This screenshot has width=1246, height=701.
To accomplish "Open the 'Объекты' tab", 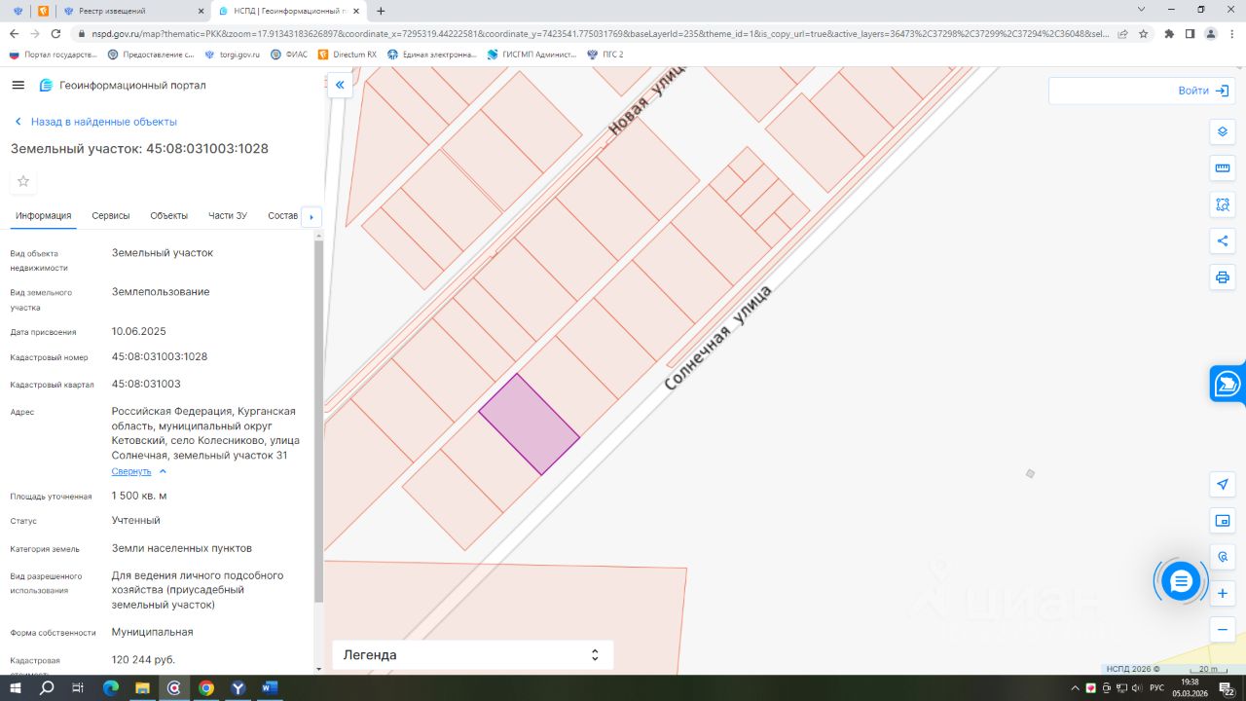I will pos(169,216).
